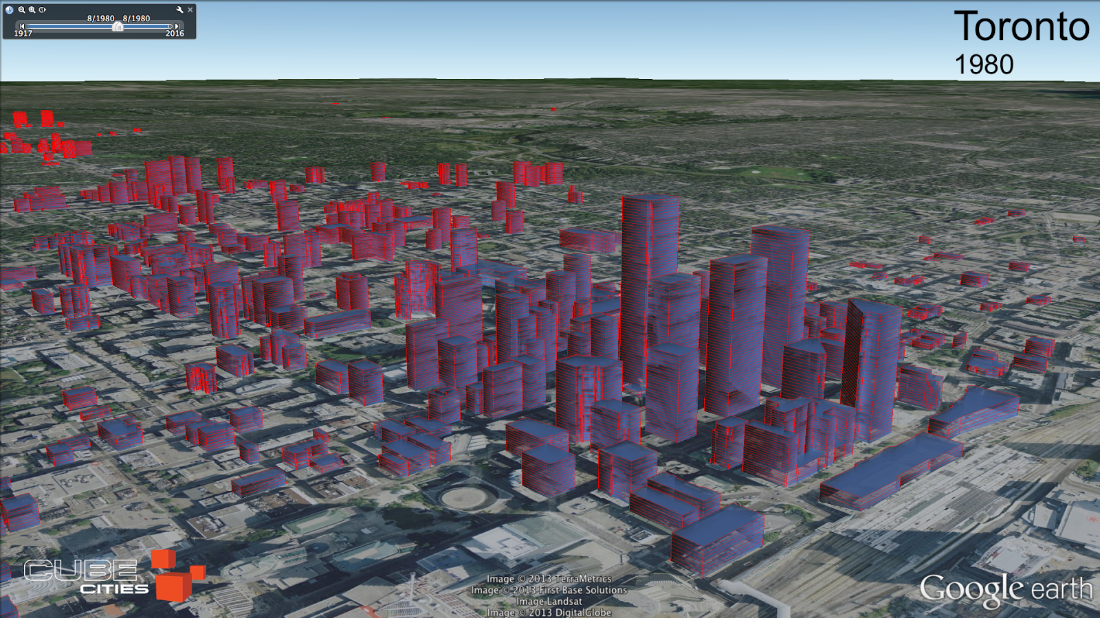Play the time animation using the clock-arrow icon
1100x618 pixels.
point(42,10)
